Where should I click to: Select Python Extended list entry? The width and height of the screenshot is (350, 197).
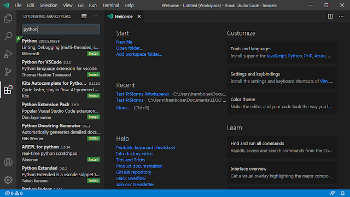pos(60,175)
